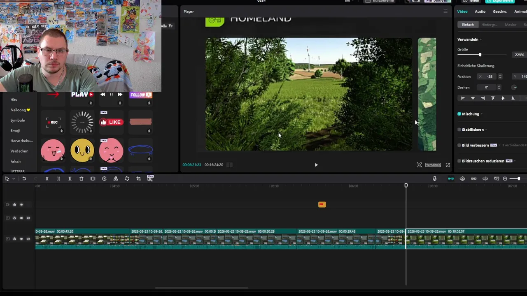This screenshot has width=527, height=296.
Task: Delete left of playhead with trim-left tool
Action: [x=58, y=179]
